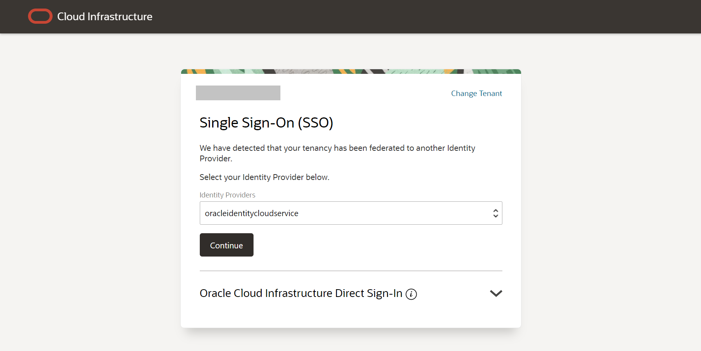The height and width of the screenshot is (351, 701).
Task: Click the 'Select your Identity Provider below' text
Action: click(x=264, y=177)
